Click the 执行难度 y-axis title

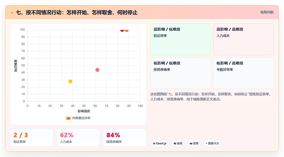click(x=16, y=65)
